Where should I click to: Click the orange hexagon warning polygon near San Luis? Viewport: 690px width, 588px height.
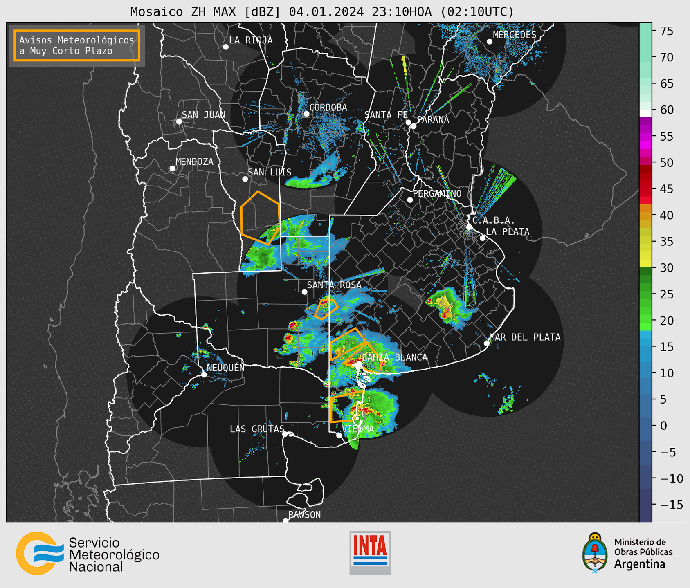pos(261,218)
